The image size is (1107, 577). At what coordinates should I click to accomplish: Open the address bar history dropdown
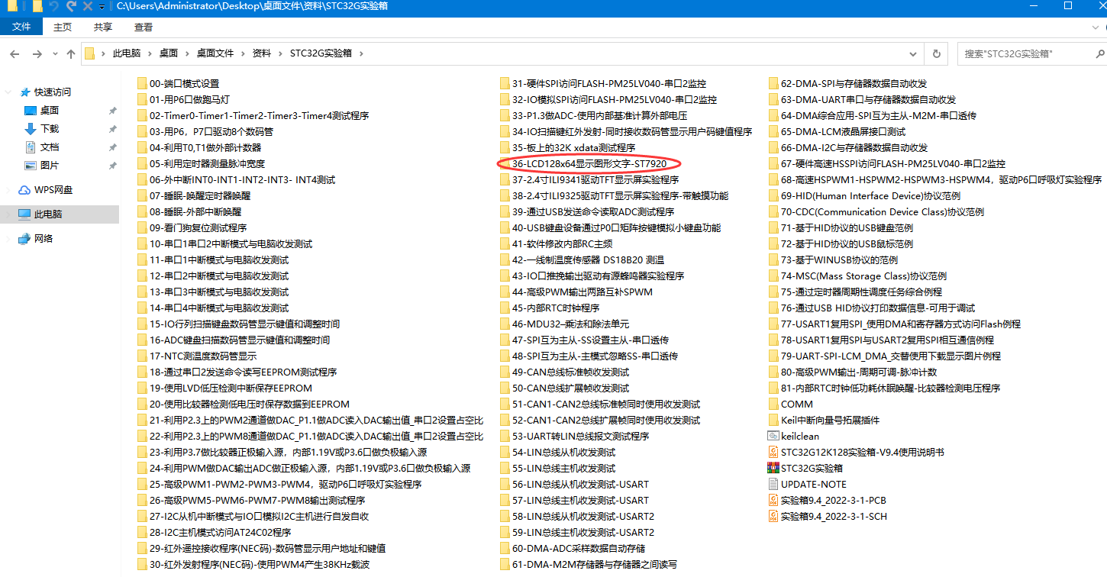pyautogui.click(x=913, y=53)
